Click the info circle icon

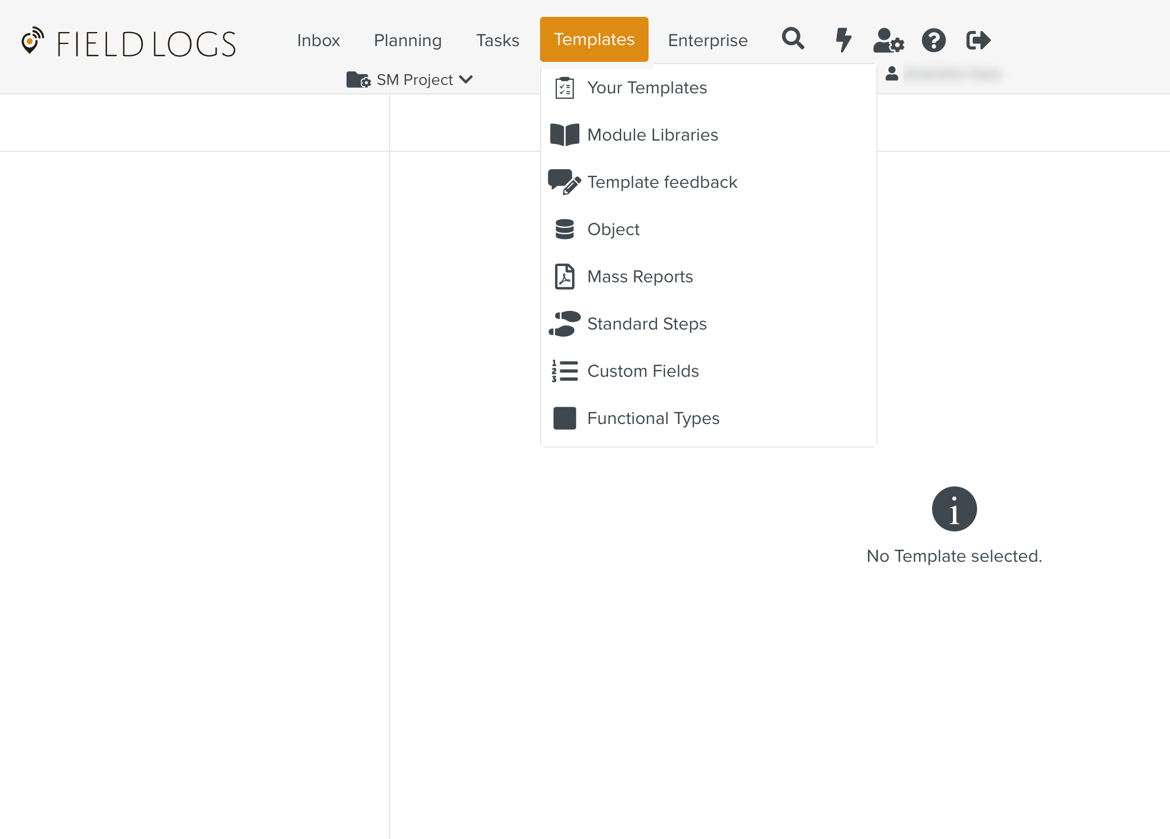coord(954,509)
